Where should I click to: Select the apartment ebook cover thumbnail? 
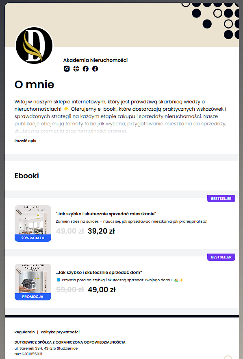coord(33,223)
